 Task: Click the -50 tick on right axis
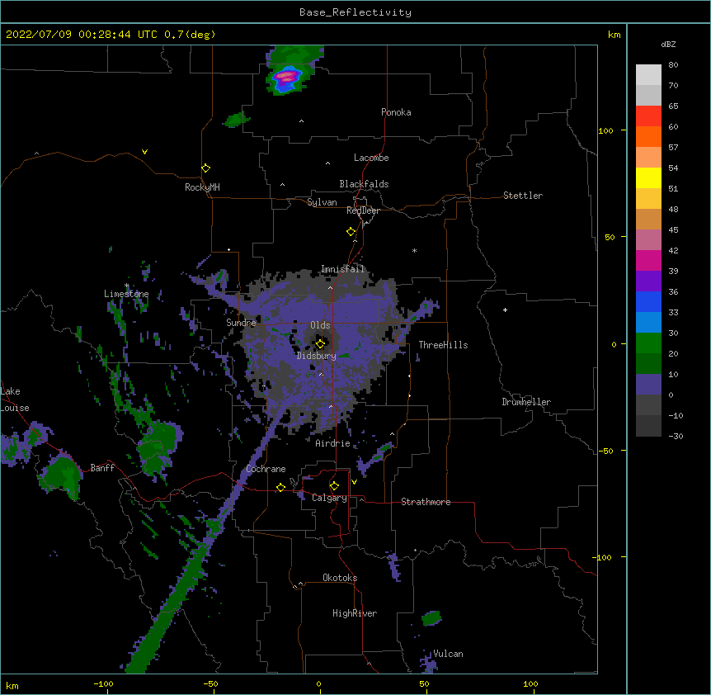(605, 451)
